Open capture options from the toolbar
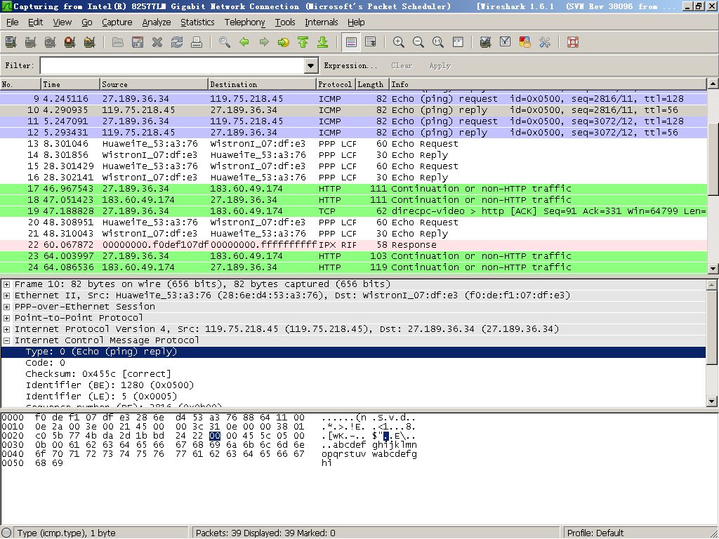Viewport: 719px width, 539px height. click(31, 43)
